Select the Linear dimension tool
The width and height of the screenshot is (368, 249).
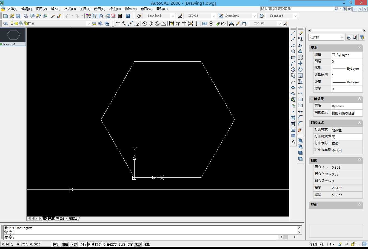point(118,24)
